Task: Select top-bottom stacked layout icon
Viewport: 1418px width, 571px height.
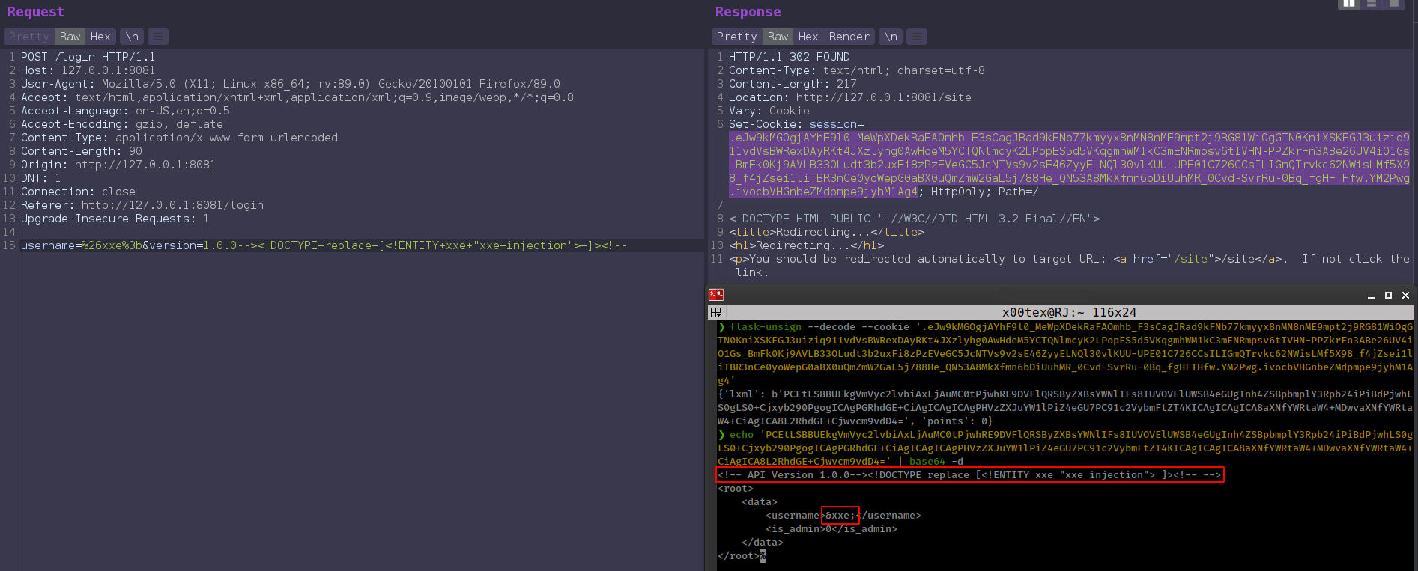Action: coord(1372,4)
